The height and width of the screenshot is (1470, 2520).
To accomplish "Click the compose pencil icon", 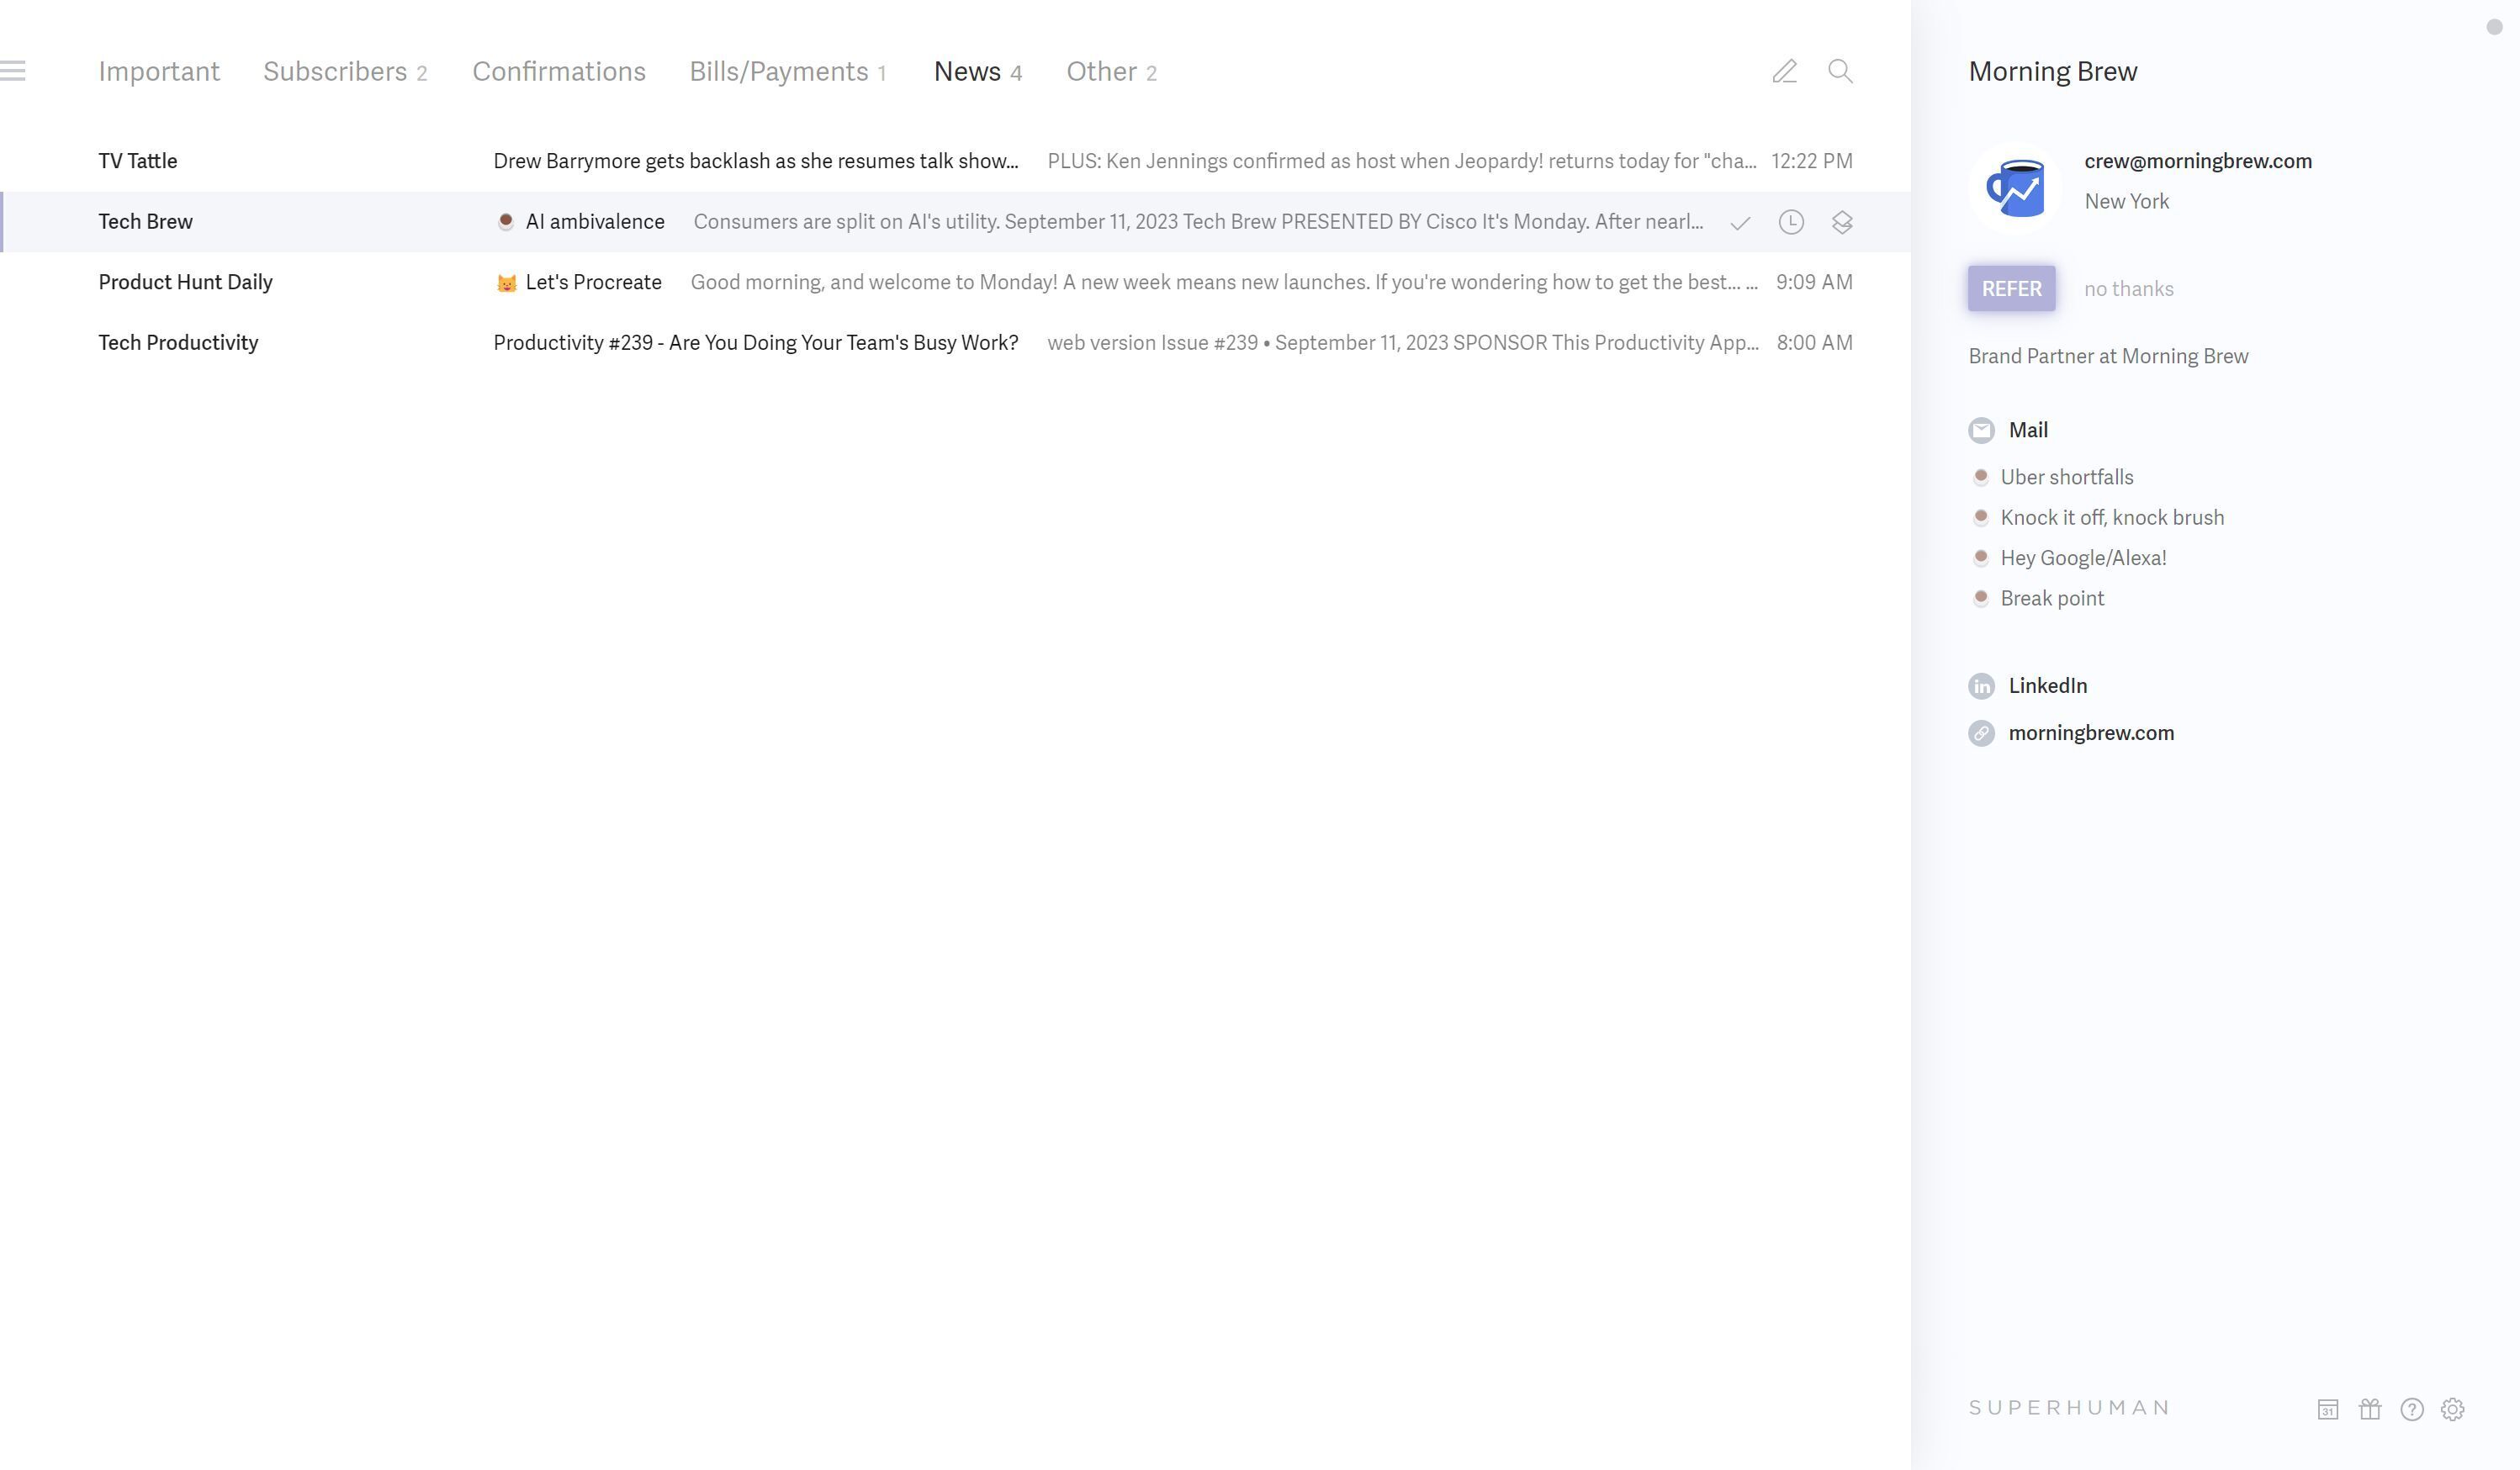I will point(1785,71).
